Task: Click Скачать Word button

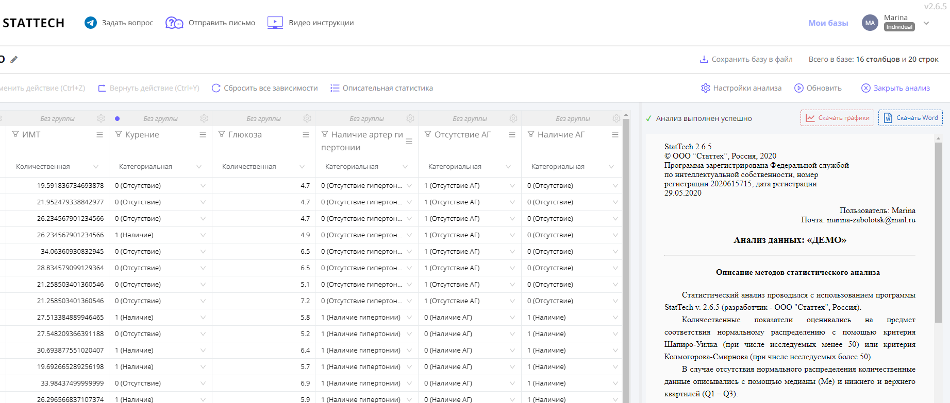Action: (910, 118)
